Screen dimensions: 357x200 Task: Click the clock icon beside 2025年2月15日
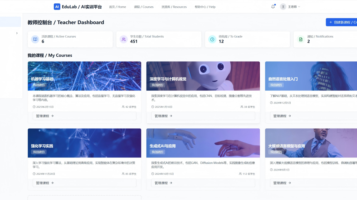coord(34,107)
